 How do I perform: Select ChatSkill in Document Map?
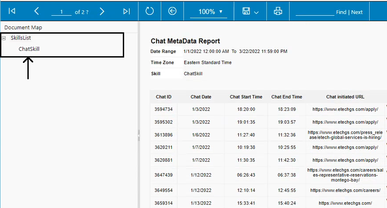[x=29, y=49]
